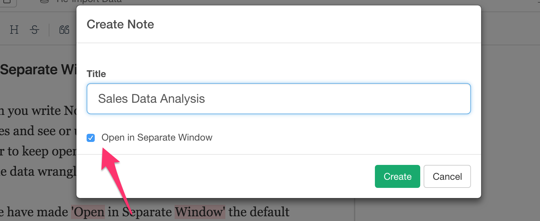Focus the Title field containing Sales Data Analysis
The width and height of the screenshot is (540, 221).
point(279,99)
